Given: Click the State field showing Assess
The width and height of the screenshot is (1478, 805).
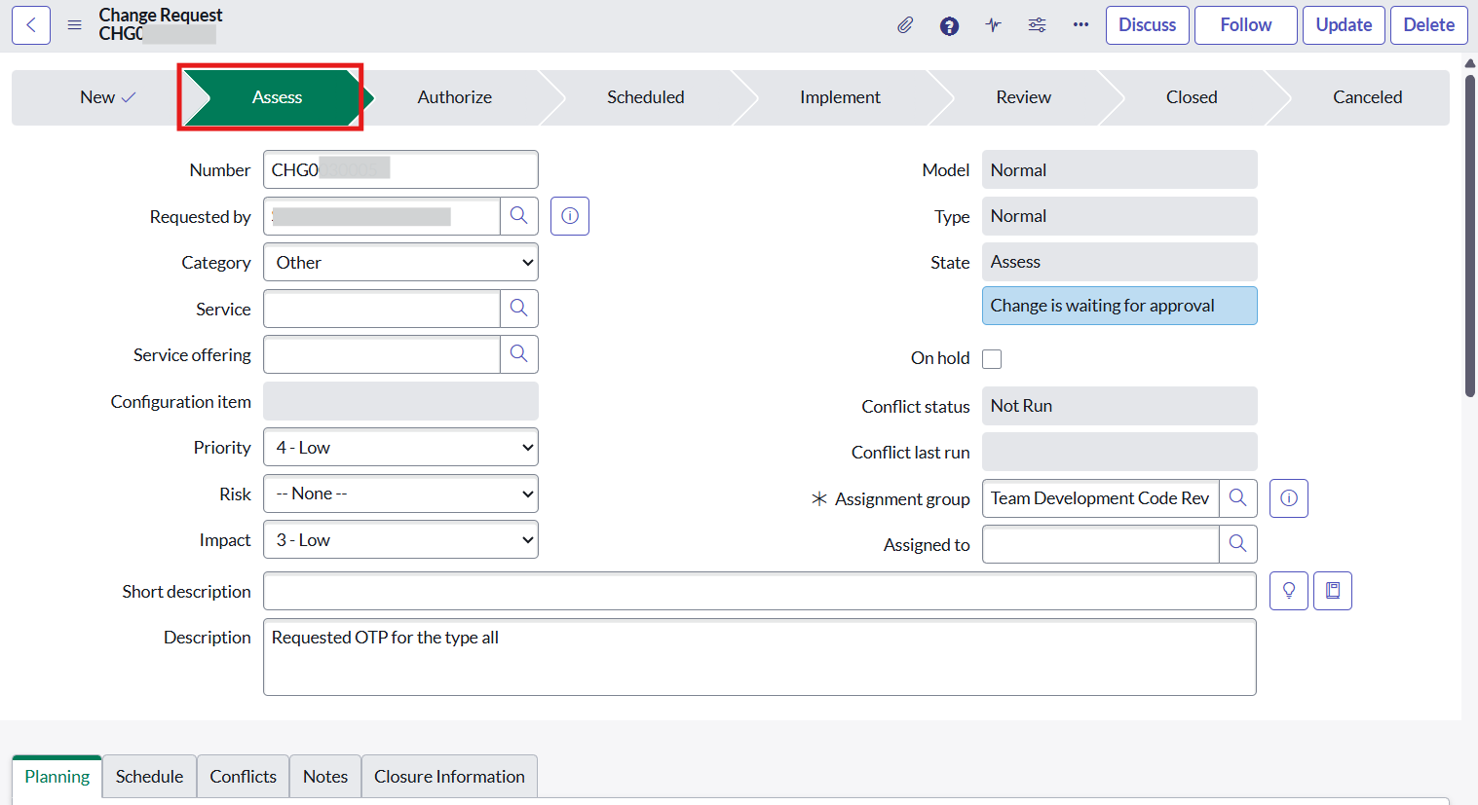Looking at the screenshot, I should (x=1119, y=262).
